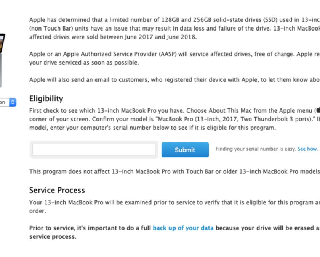Click the "Finding your serial number is easy" text
The image size is (320, 257).
(256, 149)
